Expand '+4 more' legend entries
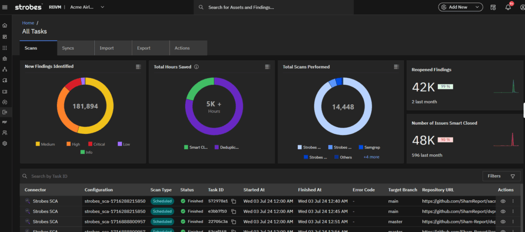The image size is (525, 232). pos(371,157)
